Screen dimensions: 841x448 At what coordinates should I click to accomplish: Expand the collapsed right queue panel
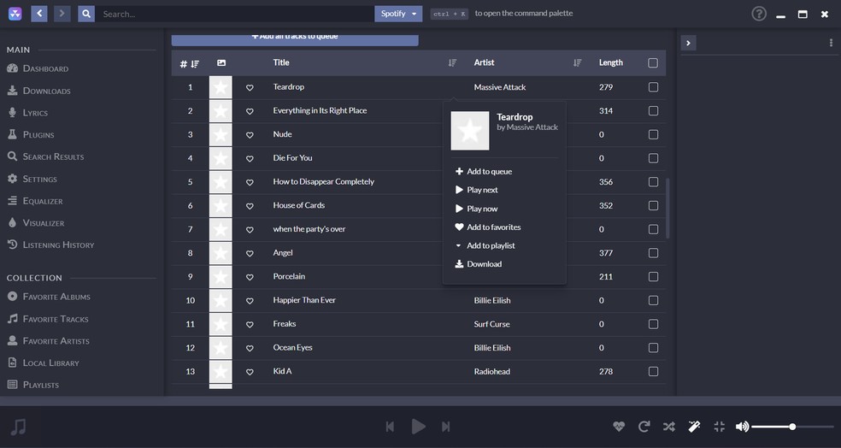(689, 43)
